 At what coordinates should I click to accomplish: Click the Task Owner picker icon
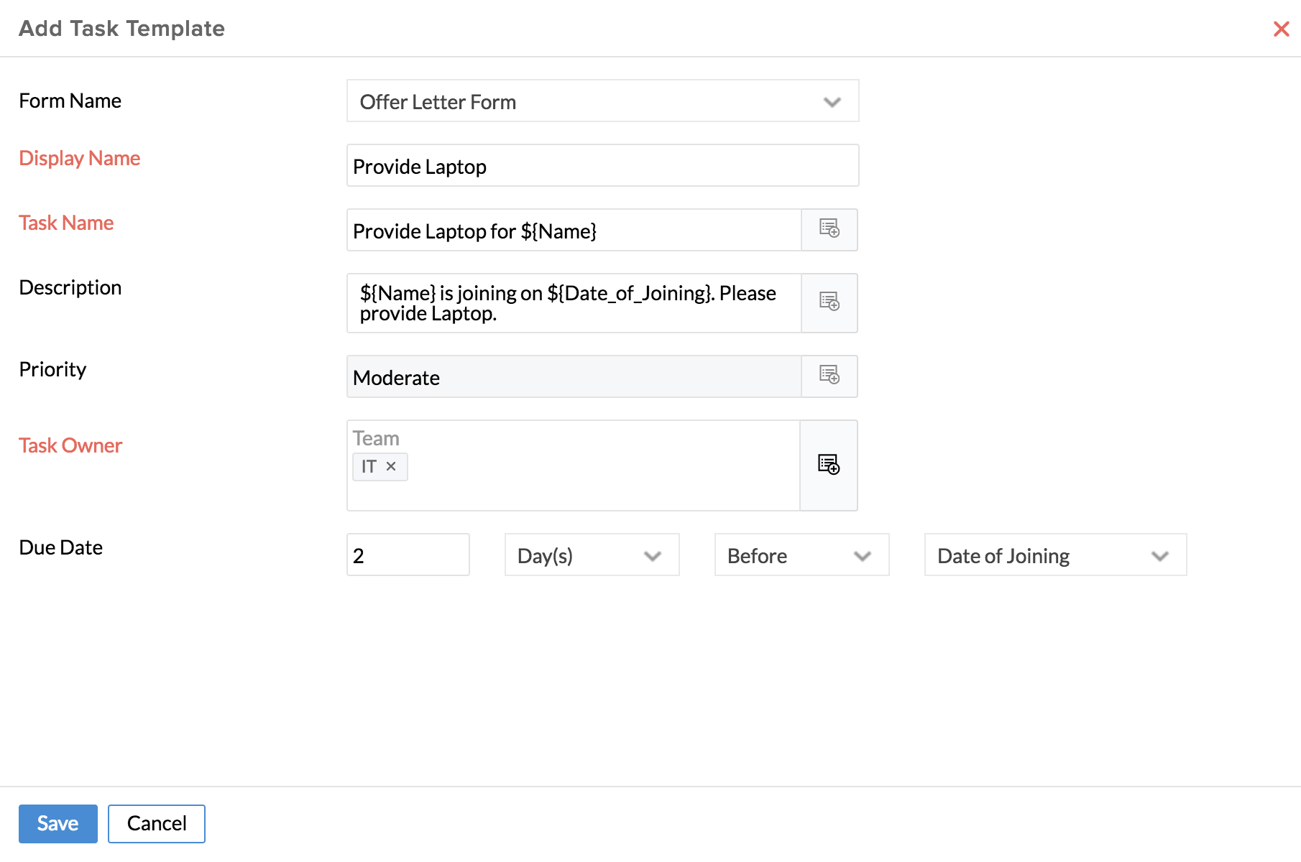pyautogui.click(x=829, y=465)
